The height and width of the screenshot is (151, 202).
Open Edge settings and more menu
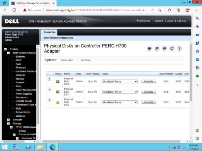coord(196,10)
